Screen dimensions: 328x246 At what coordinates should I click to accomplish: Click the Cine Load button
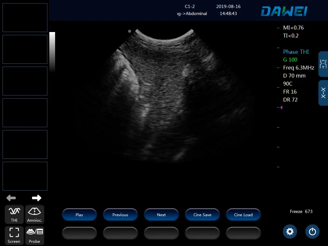point(243,215)
